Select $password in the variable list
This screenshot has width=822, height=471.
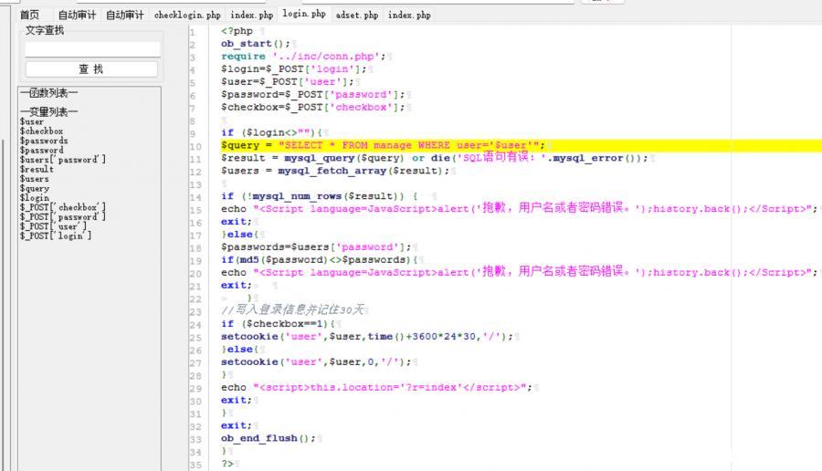pos(42,150)
